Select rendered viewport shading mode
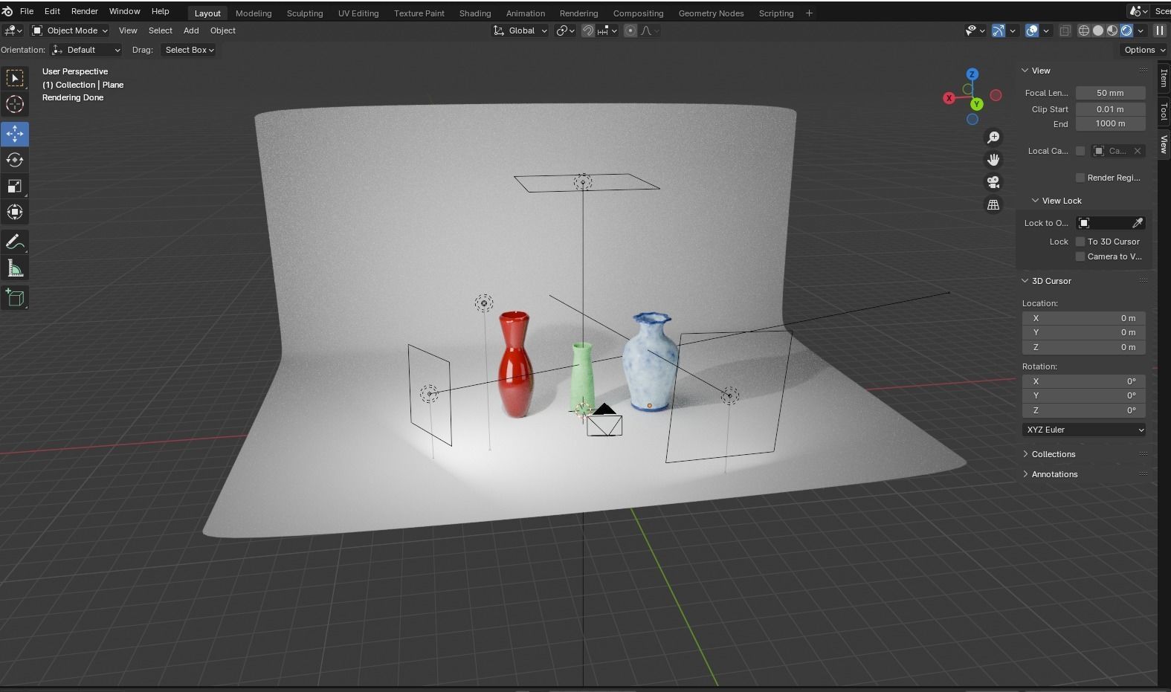Image resolution: width=1171 pixels, height=692 pixels. coord(1126,30)
